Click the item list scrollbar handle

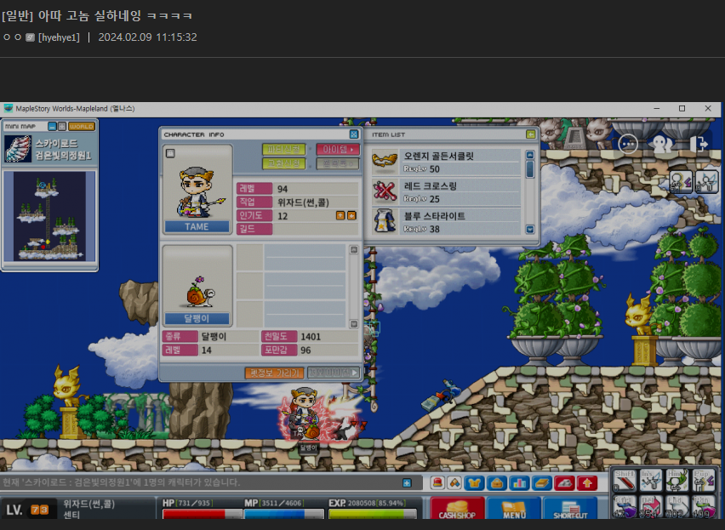click(530, 169)
